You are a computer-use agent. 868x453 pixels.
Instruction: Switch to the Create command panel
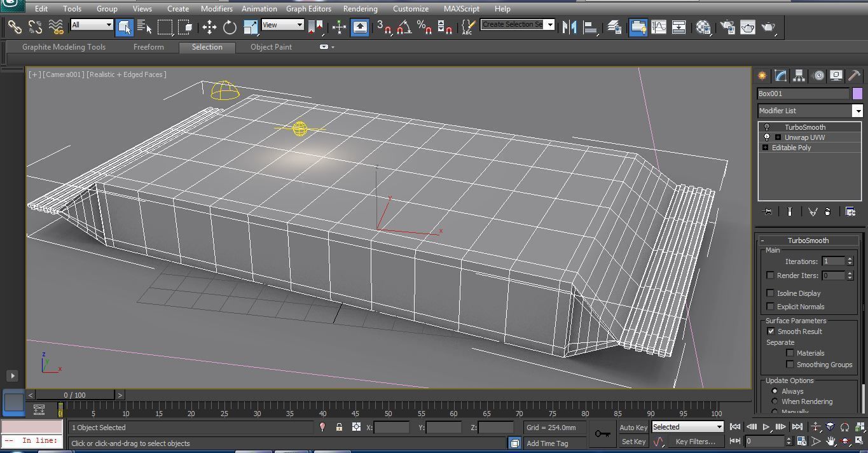[x=762, y=76]
